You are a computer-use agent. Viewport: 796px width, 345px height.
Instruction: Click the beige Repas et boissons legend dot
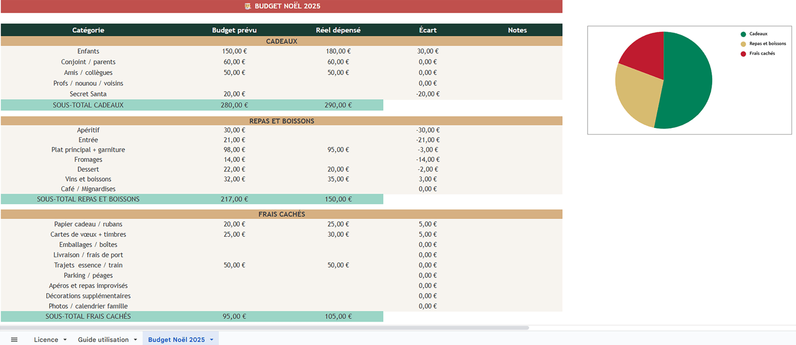pos(743,44)
